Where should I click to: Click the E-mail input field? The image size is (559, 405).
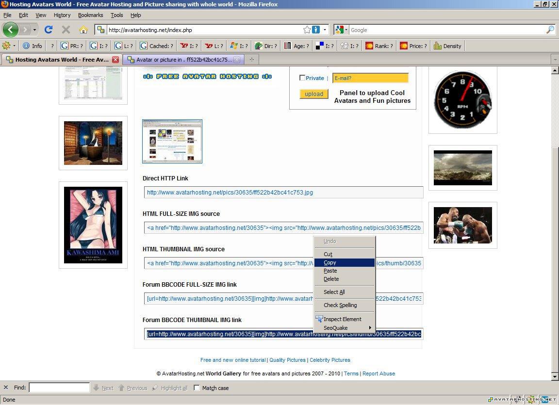(x=370, y=78)
